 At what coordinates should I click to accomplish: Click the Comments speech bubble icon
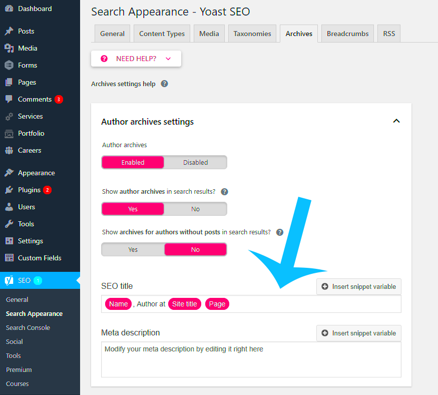(x=9, y=99)
